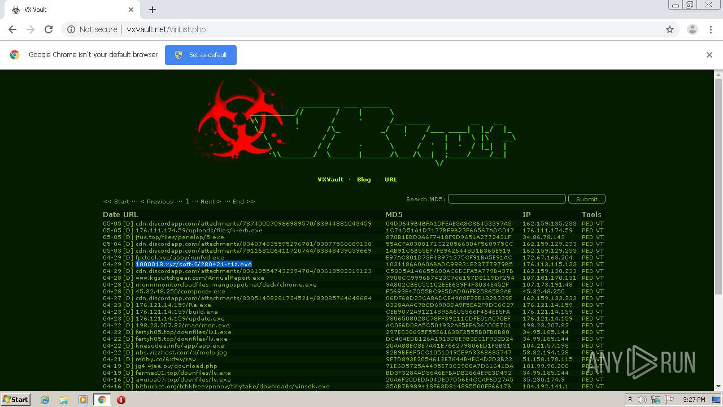The width and height of the screenshot is (723, 407).
Task: Open the Windows Start menu
Action: pos(15,400)
